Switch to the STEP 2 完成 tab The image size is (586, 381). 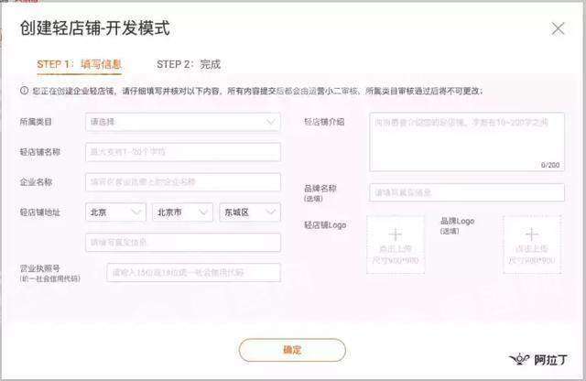point(188,65)
